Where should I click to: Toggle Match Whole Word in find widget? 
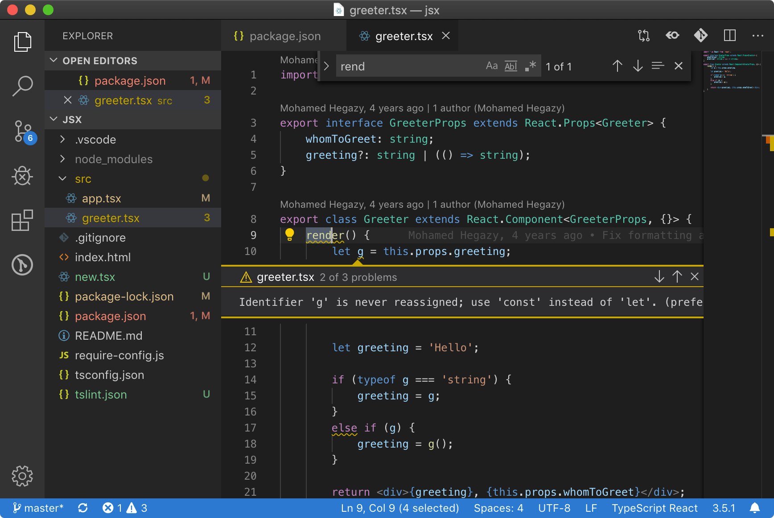(511, 66)
